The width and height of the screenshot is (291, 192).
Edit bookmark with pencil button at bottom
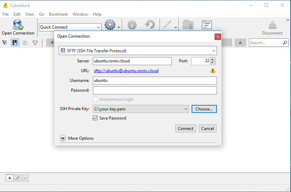(x=17, y=178)
